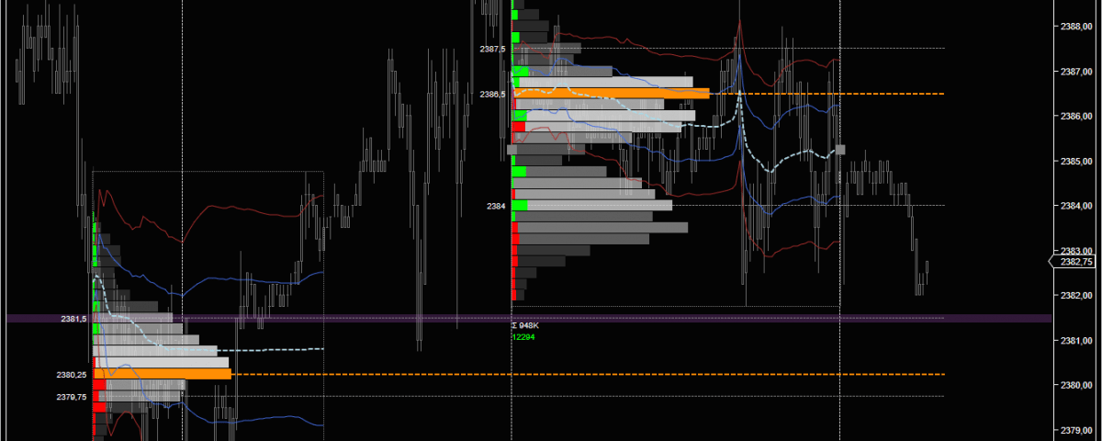
Task: Click the green delta block at 2384 level
Action: [520, 206]
